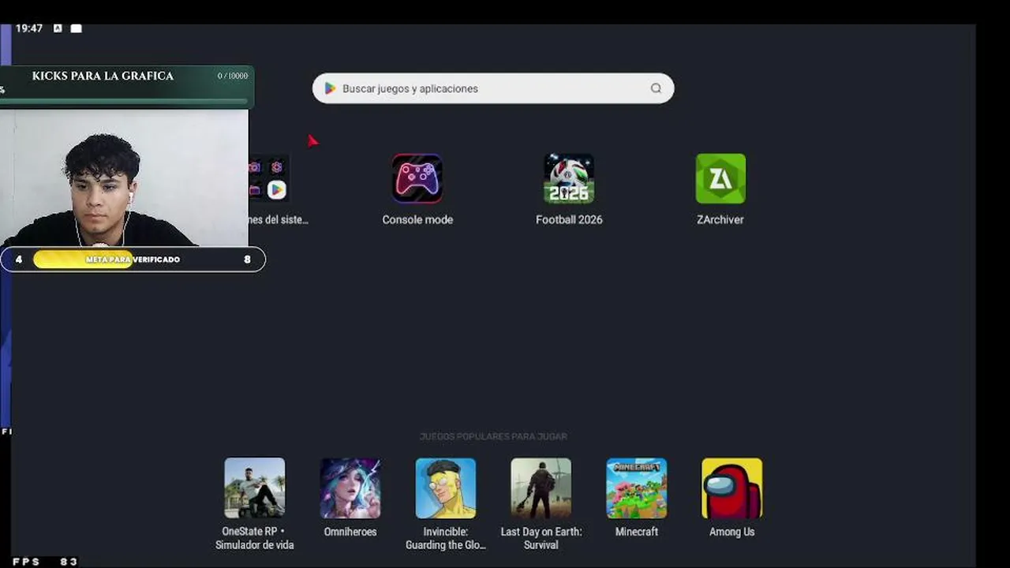Click the "A" keyboard indicator in status bar
The width and height of the screenshot is (1010, 568).
pos(58,28)
